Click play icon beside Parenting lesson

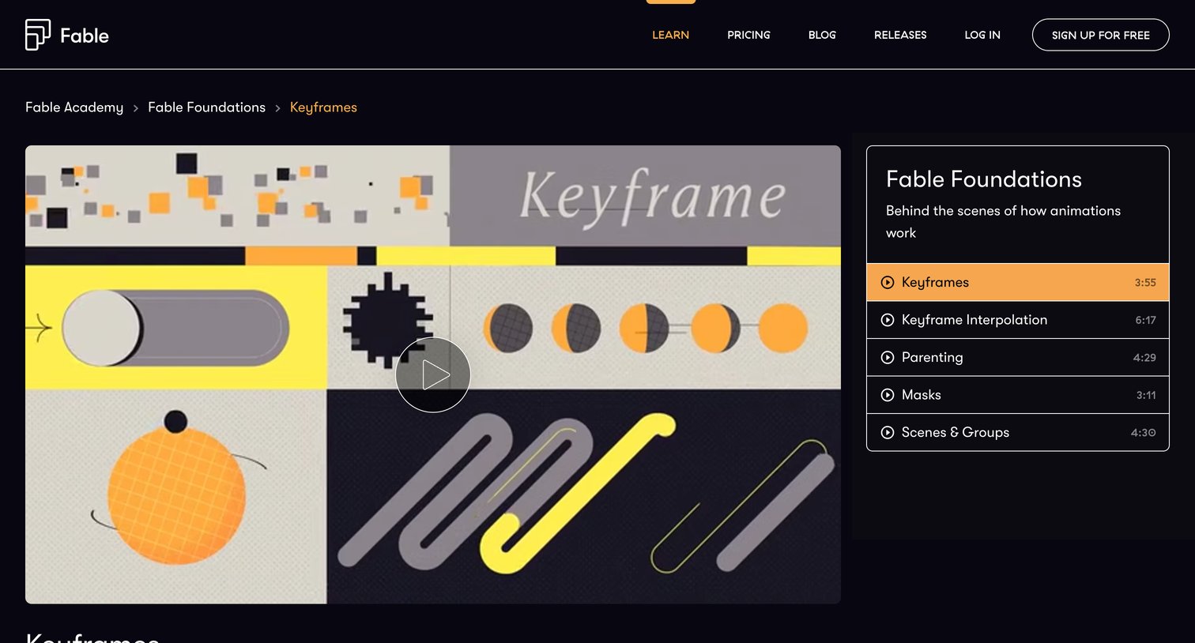(888, 357)
